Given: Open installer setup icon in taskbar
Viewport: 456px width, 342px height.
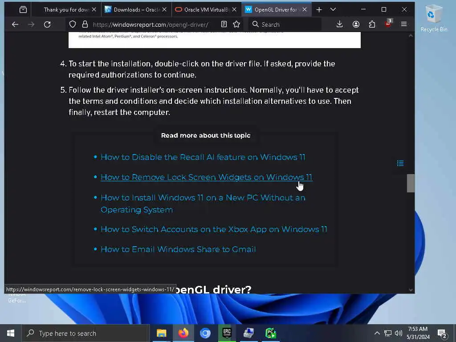Looking at the screenshot, I should pyautogui.click(x=248, y=333).
